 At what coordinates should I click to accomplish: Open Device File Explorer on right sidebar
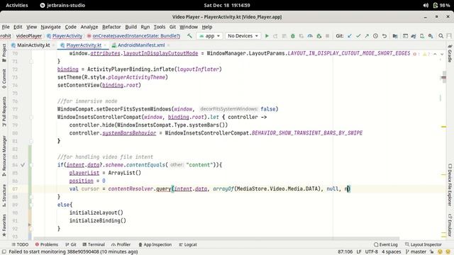click(x=450, y=185)
